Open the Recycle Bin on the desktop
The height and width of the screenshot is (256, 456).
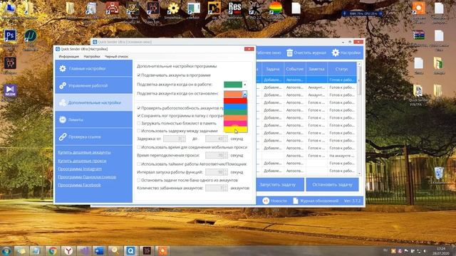[439, 174]
